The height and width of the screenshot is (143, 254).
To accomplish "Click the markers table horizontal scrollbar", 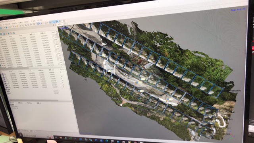I will (34, 100).
